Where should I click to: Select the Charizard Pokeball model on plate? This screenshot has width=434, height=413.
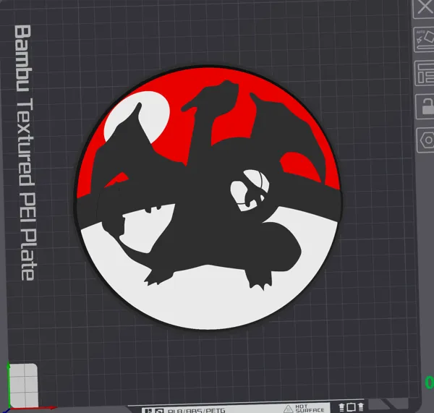click(x=209, y=198)
